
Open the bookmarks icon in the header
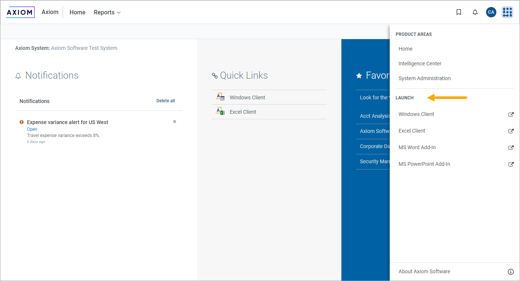[459, 12]
